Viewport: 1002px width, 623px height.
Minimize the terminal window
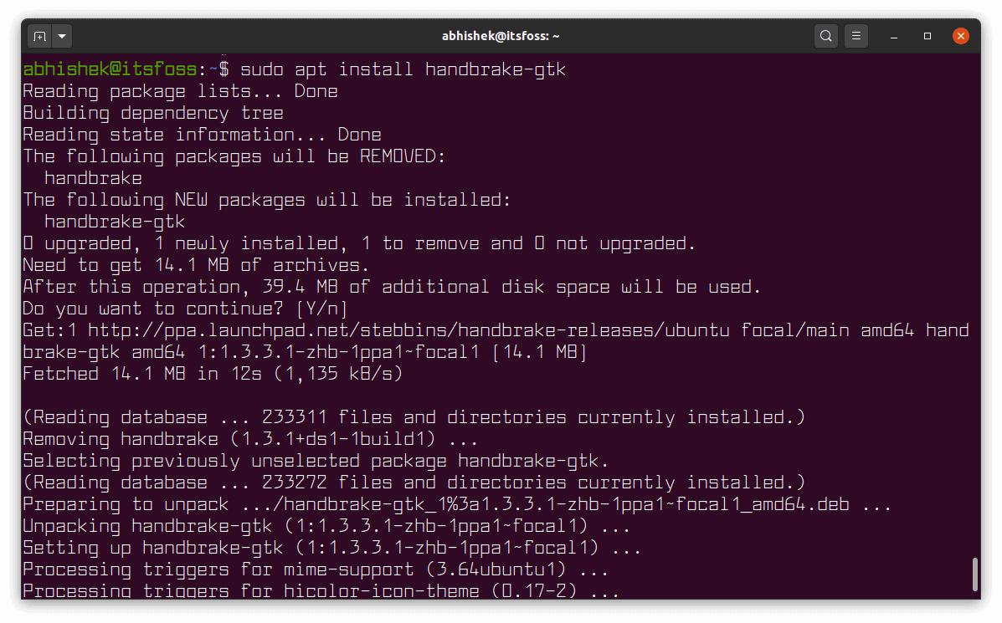895,36
